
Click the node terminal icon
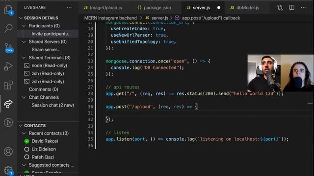26,66
